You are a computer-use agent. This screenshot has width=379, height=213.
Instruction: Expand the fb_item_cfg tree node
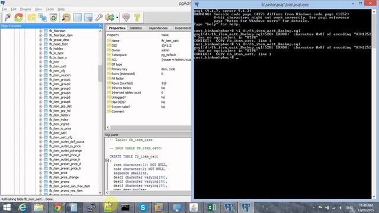pos(41,71)
